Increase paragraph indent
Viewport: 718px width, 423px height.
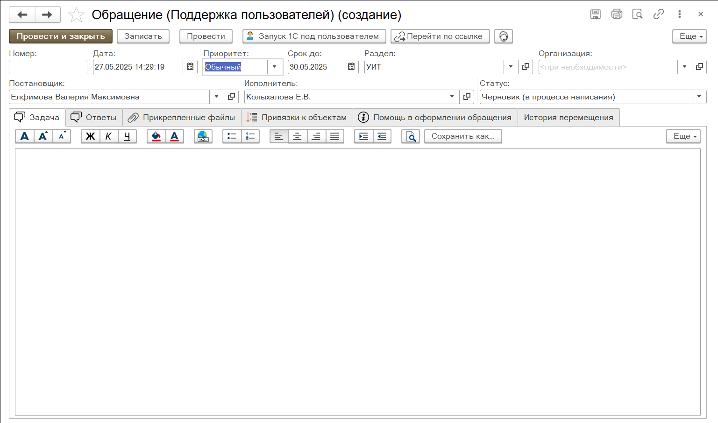[x=363, y=136]
